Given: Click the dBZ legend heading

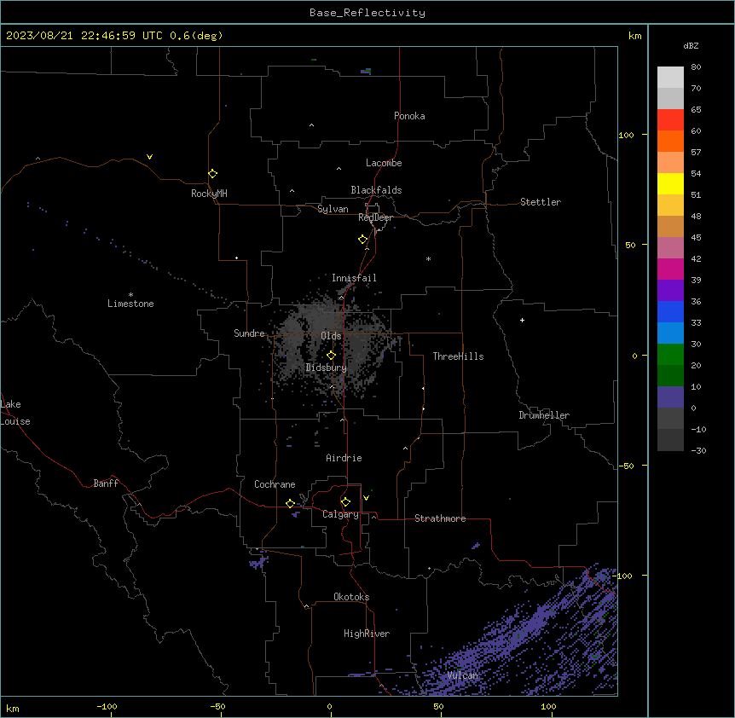Looking at the screenshot, I should (x=691, y=45).
